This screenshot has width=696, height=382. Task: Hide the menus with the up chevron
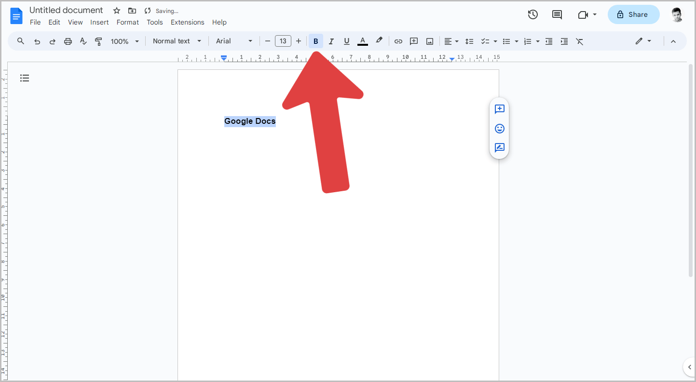click(x=673, y=41)
